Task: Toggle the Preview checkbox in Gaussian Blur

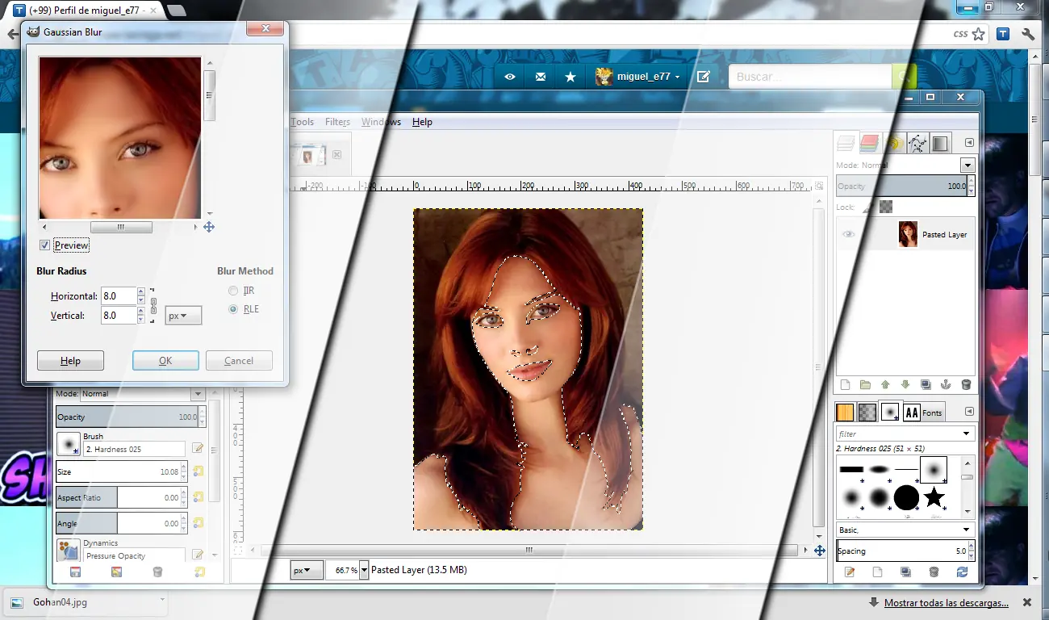Action: coord(44,245)
